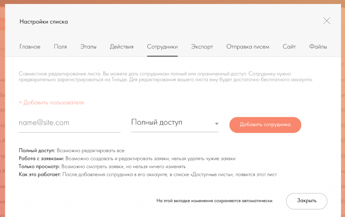Viewport: 345px width, 217px height.
Task: Go to the Этапы tab
Action: coord(88,47)
